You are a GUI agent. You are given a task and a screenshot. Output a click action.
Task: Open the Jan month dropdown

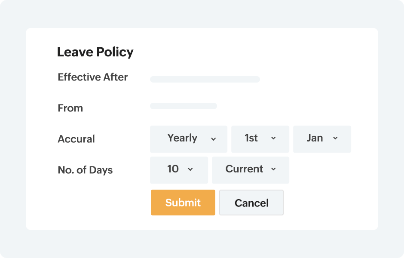(321, 139)
